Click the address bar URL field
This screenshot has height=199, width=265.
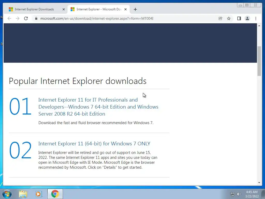pos(97,18)
